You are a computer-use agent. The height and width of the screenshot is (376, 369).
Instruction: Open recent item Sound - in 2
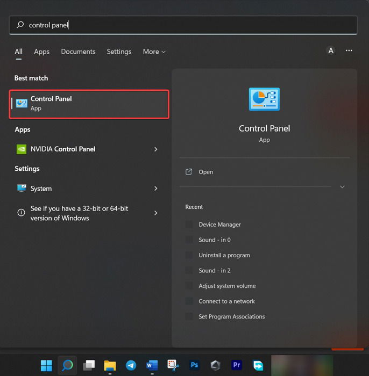tap(215, 271)
